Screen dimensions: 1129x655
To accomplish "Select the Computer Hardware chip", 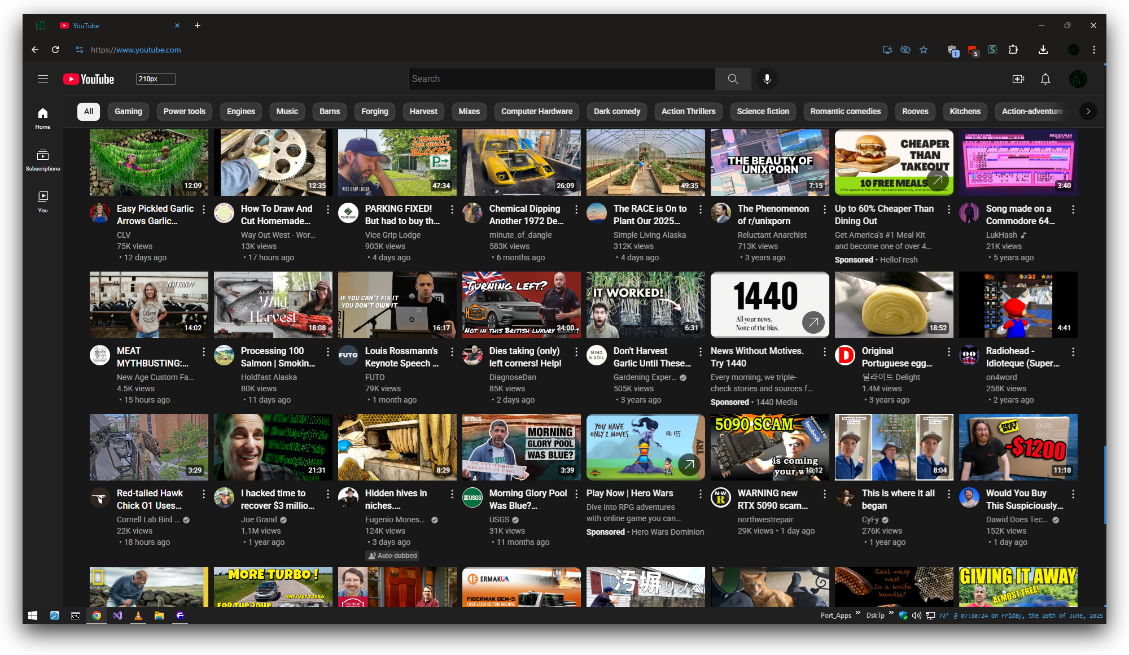I will 537,111.
